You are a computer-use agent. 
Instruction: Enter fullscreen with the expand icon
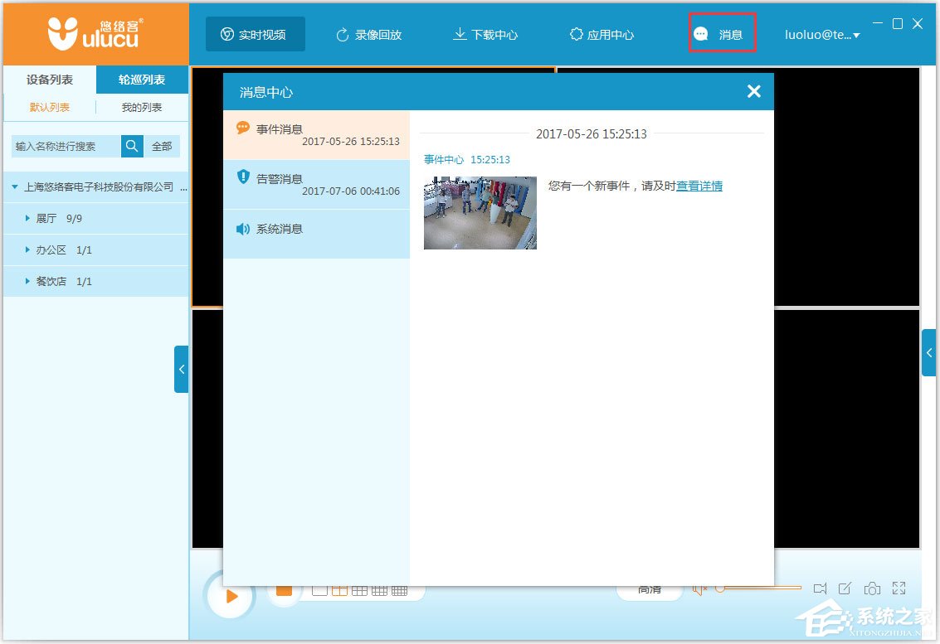pos(899,588)
